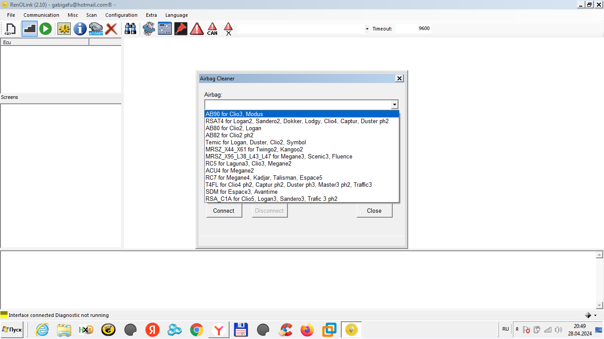Click the Пуск start button
The image size is (604, 339).
[12, 330]
